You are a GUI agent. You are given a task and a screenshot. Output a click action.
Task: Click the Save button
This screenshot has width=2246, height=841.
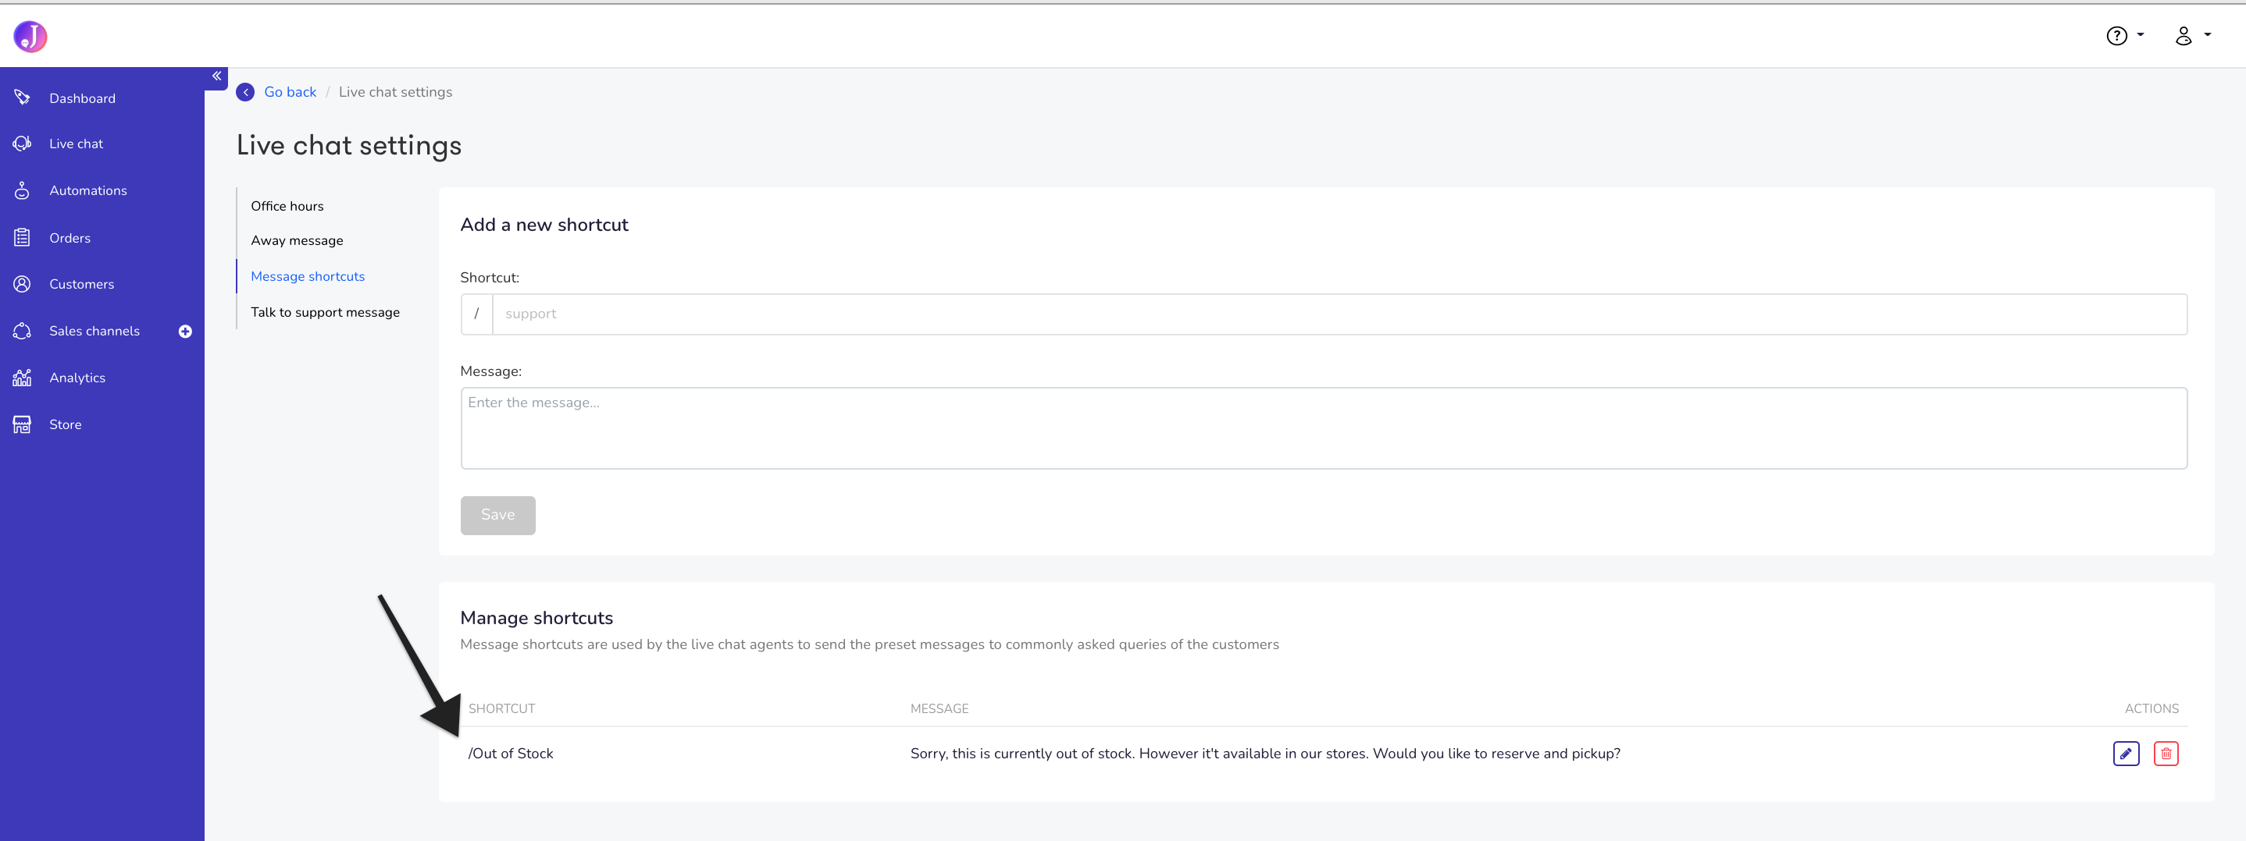click(x=497, y=516)
